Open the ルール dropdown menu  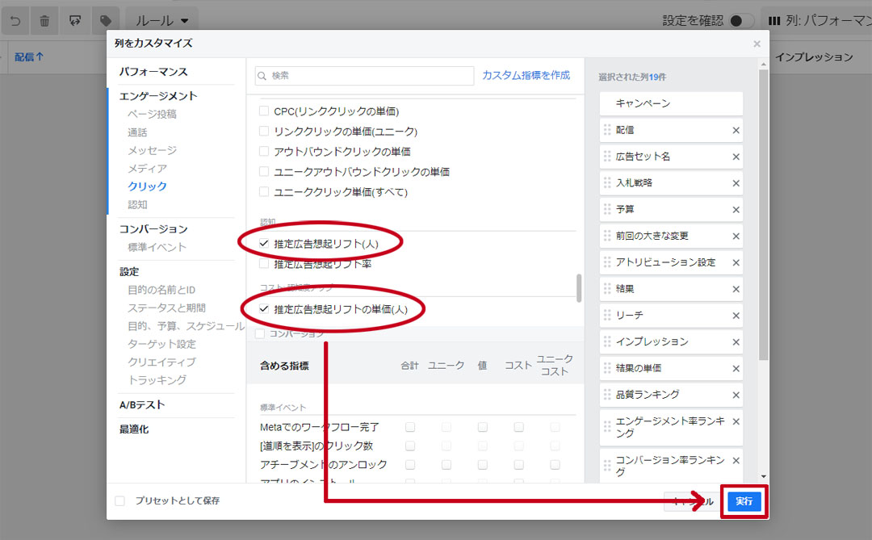pyautogui.click(x=161, y=21)
